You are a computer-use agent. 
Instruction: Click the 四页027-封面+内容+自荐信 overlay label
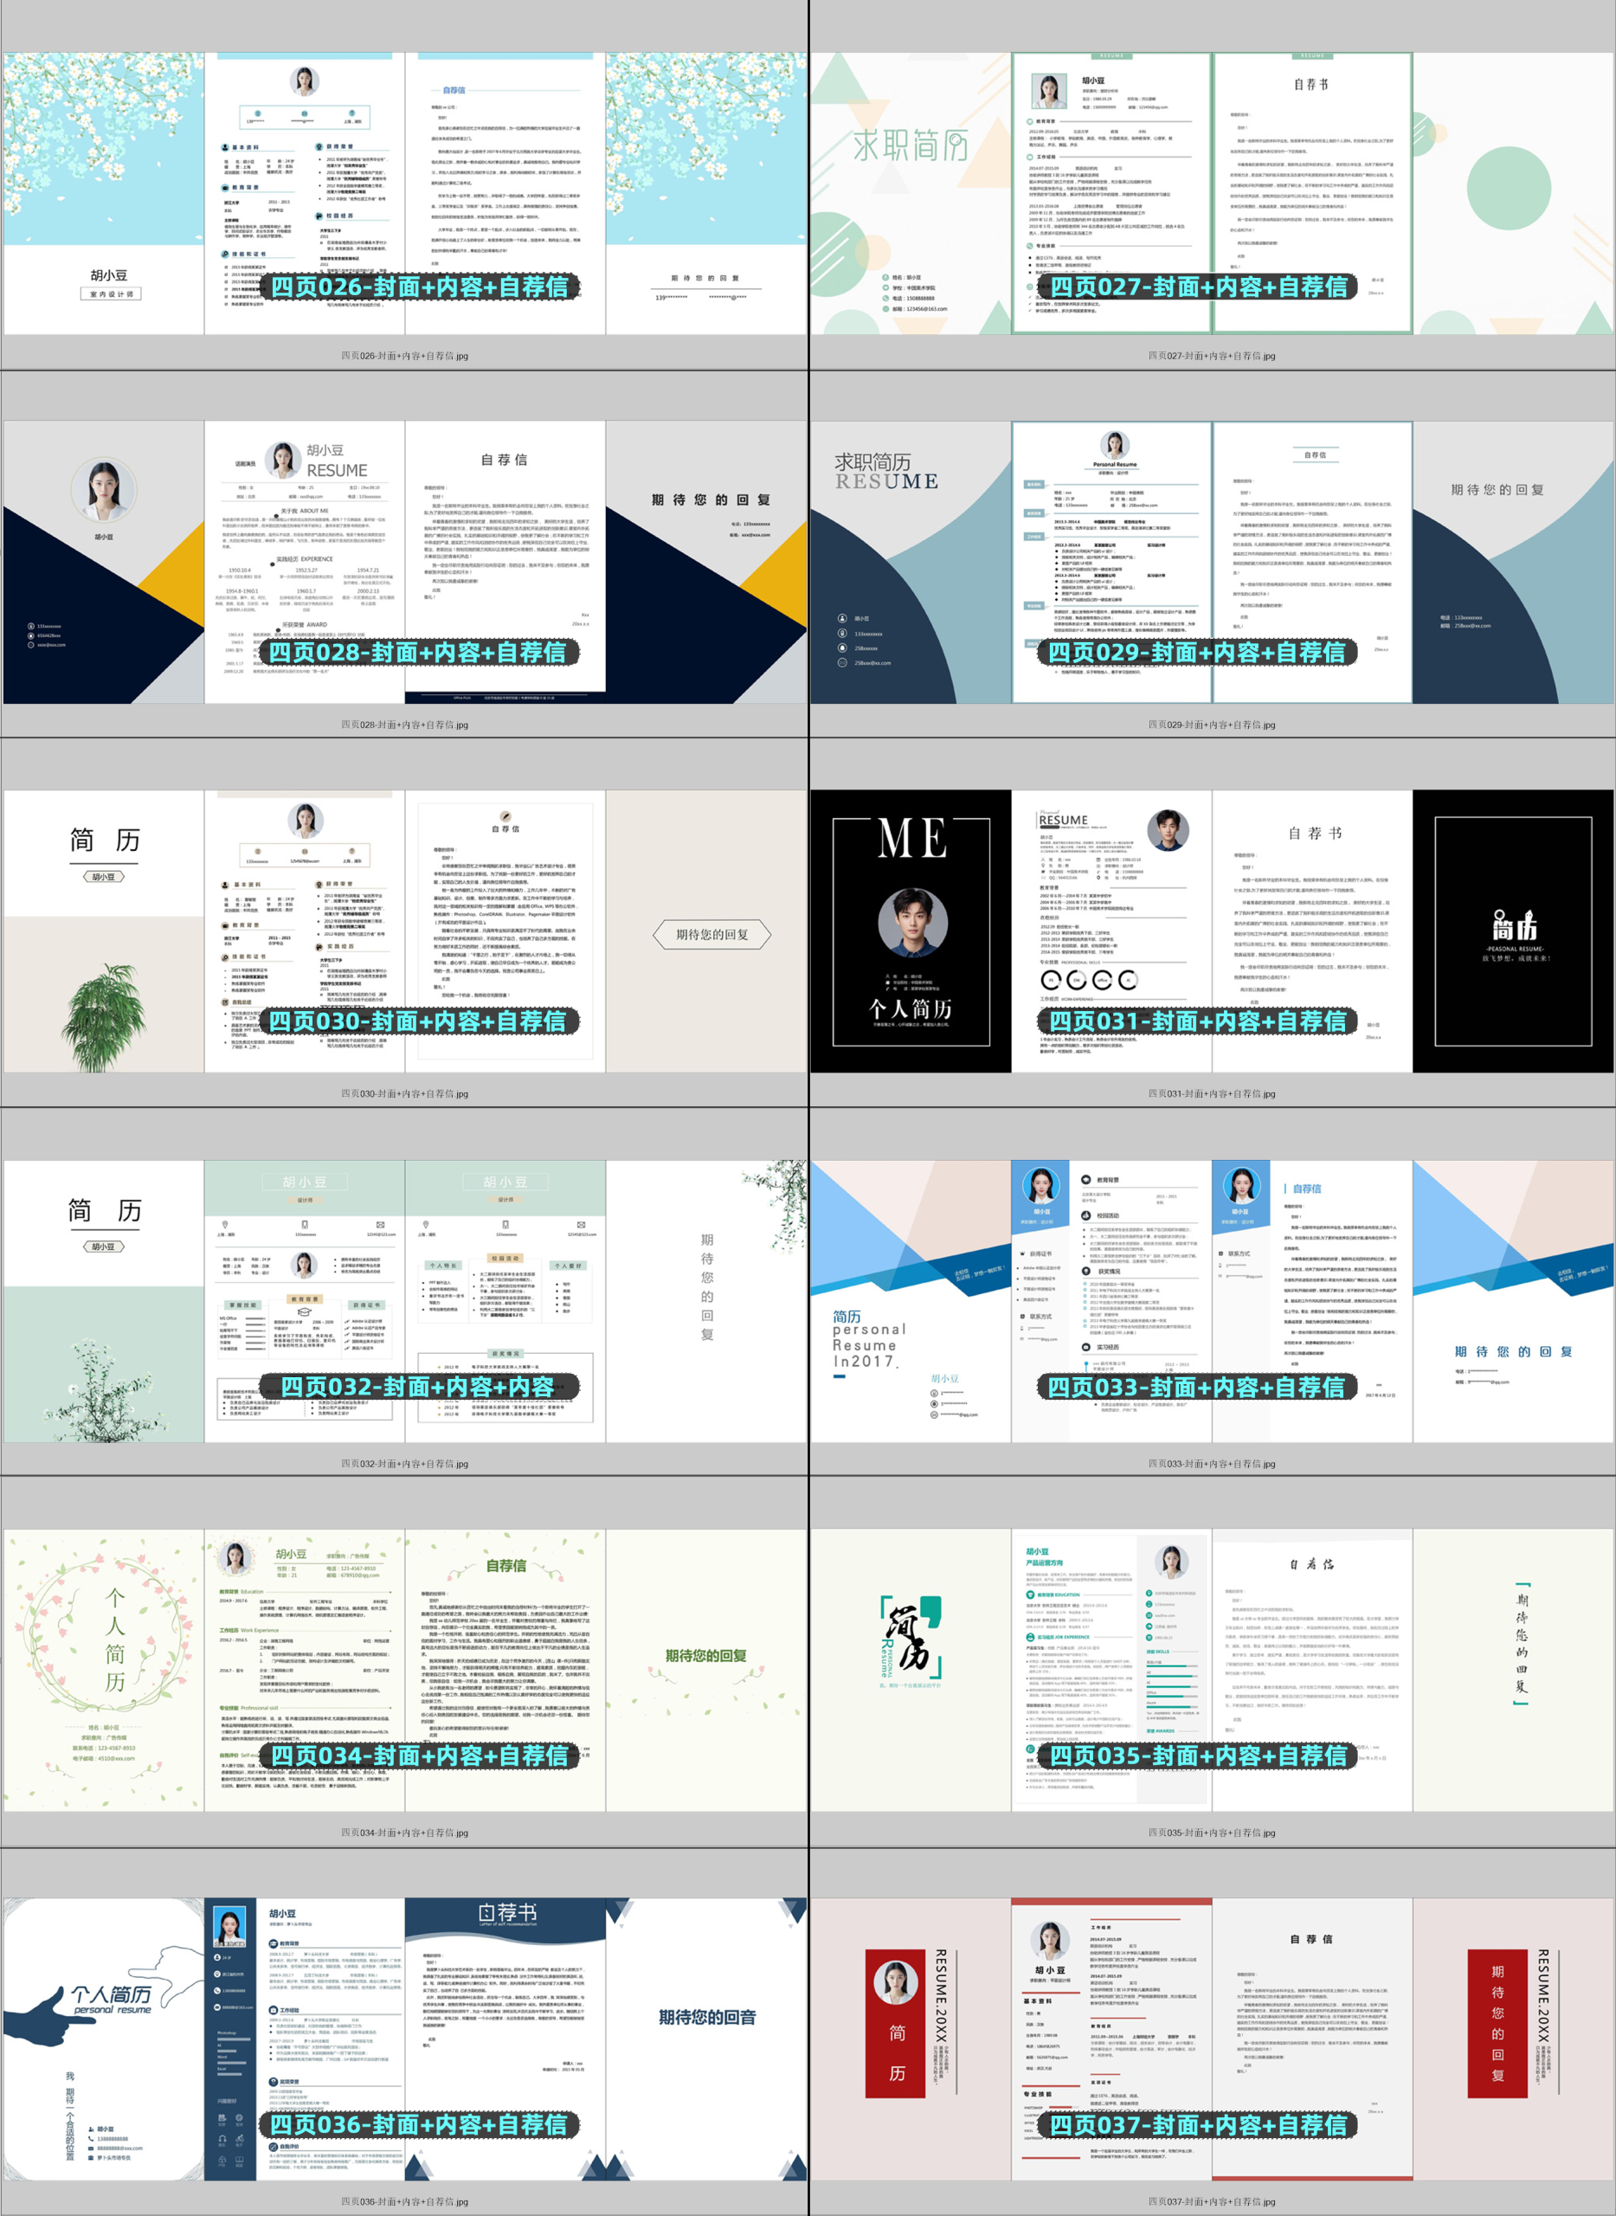point(1198,287)
